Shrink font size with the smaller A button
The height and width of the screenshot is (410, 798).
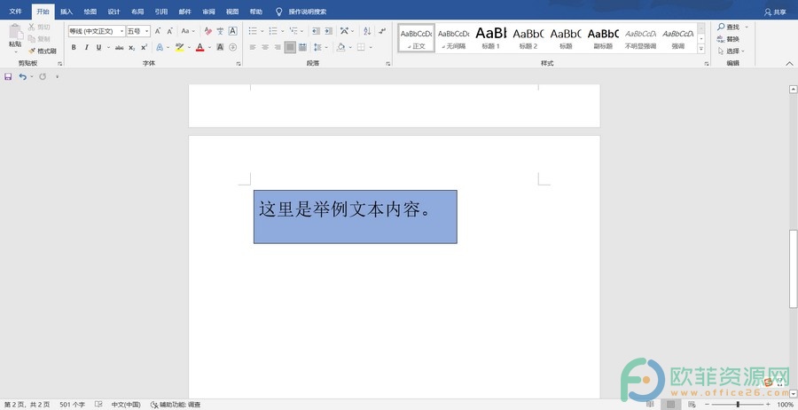point(170,31)
